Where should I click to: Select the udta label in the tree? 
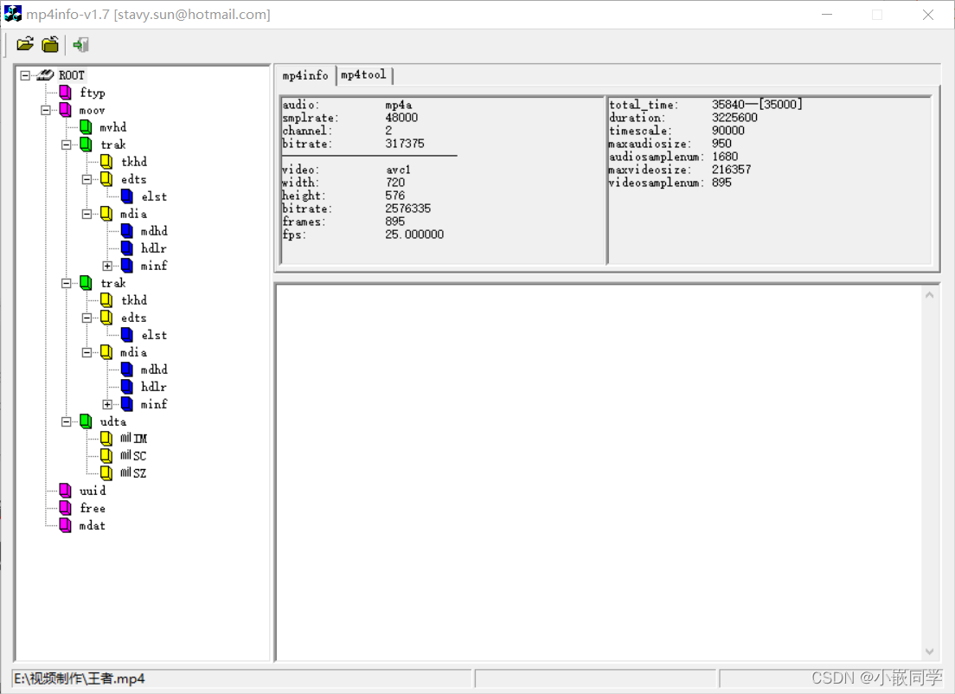tap(113, 421)
